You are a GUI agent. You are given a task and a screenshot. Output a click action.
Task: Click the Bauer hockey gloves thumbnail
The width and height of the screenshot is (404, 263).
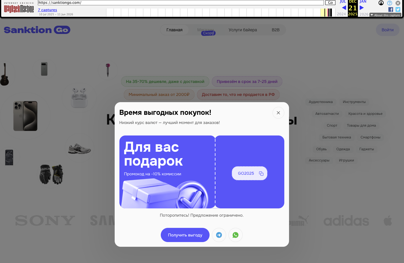51,174
